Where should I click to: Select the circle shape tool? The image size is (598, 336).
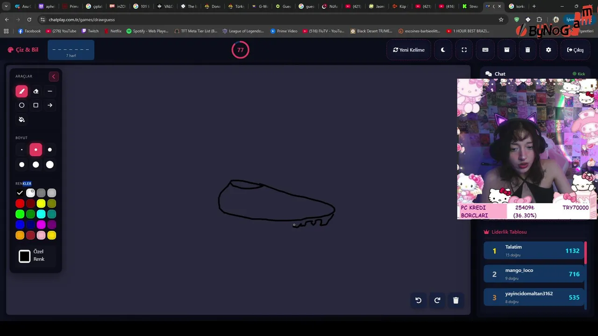pyautogui.click(x=21, y=105)
